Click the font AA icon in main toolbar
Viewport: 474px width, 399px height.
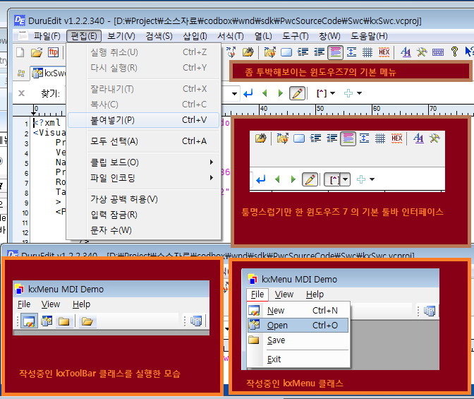pos(406,52)
